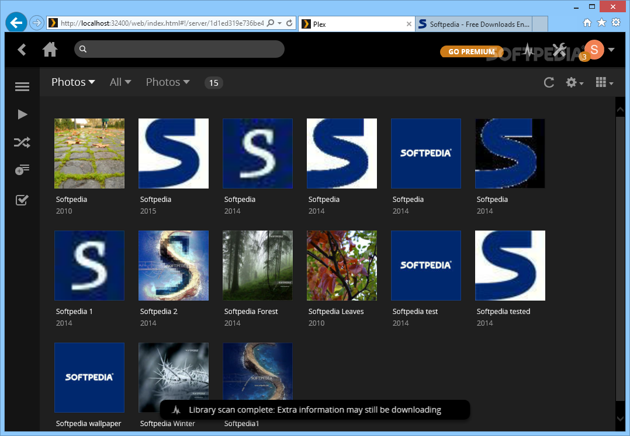
Task: Open Softpedia Forest photo
Action: coord(258,266)
